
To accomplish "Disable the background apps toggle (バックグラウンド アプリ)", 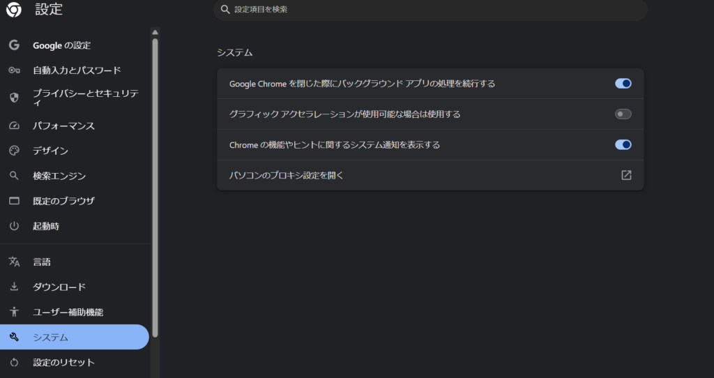I will pos(623,84).
